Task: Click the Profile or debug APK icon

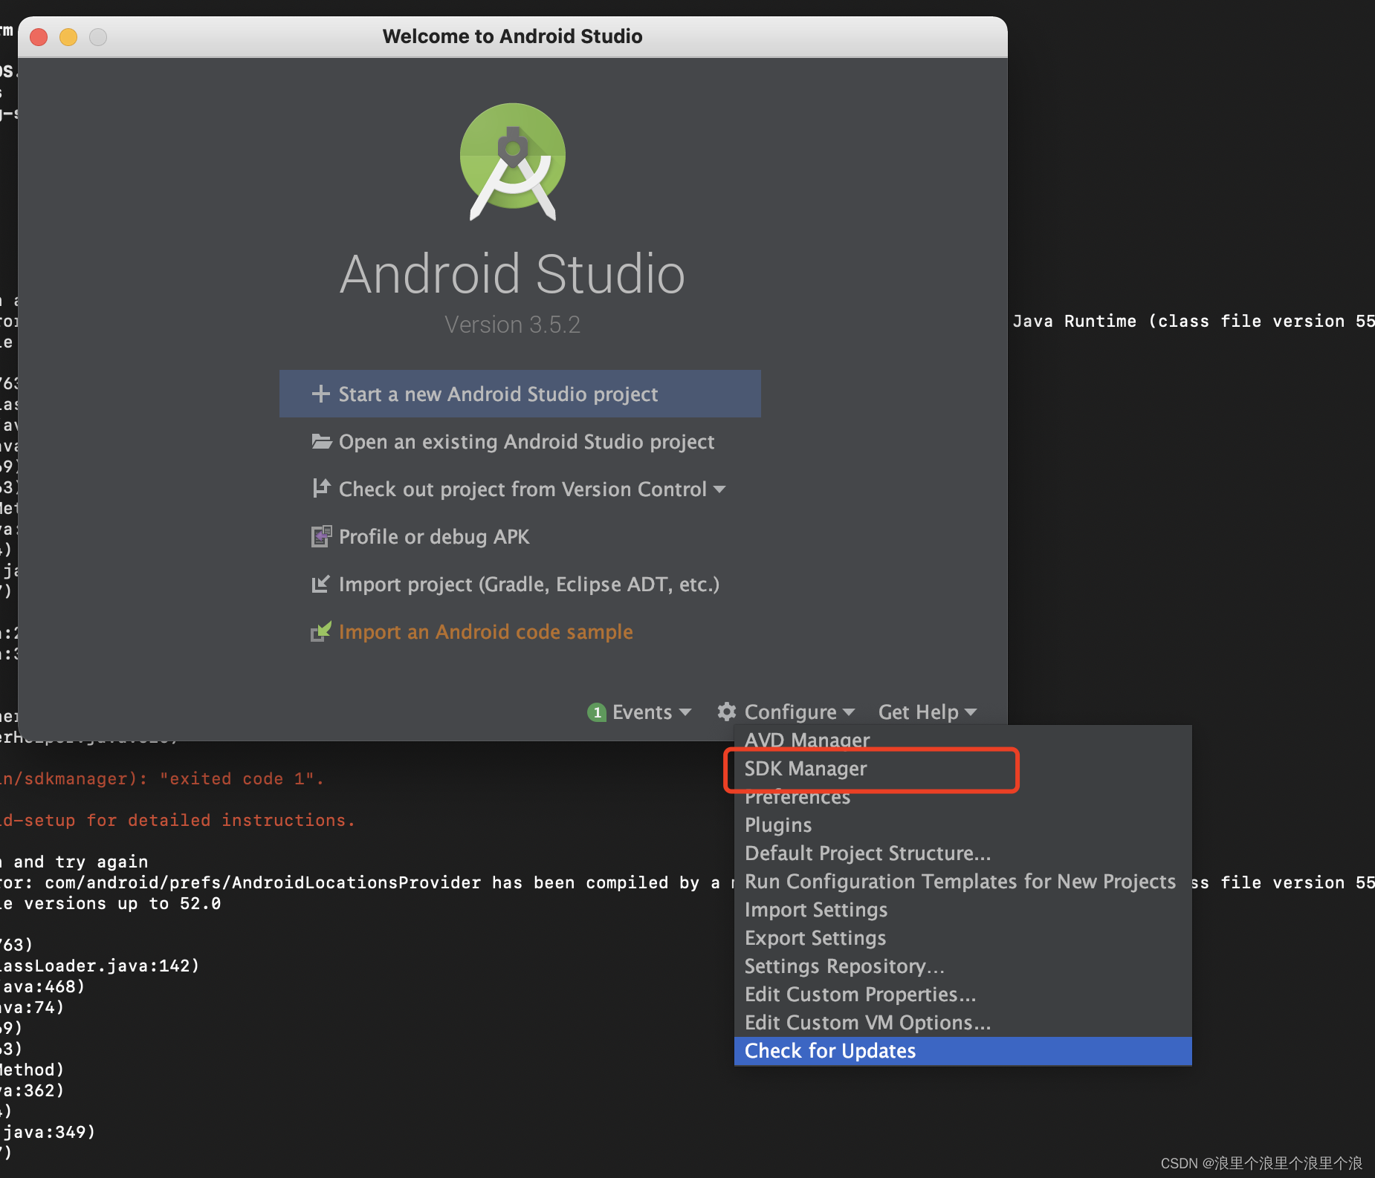Action: (321, 536)
